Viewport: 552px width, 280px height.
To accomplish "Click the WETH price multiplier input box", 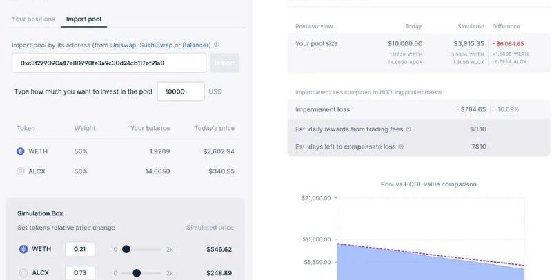I will [x=80, y=249].
